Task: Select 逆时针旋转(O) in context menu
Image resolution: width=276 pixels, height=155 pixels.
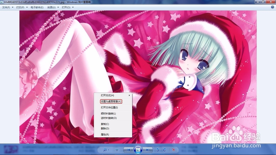Action: coord(113,118)
